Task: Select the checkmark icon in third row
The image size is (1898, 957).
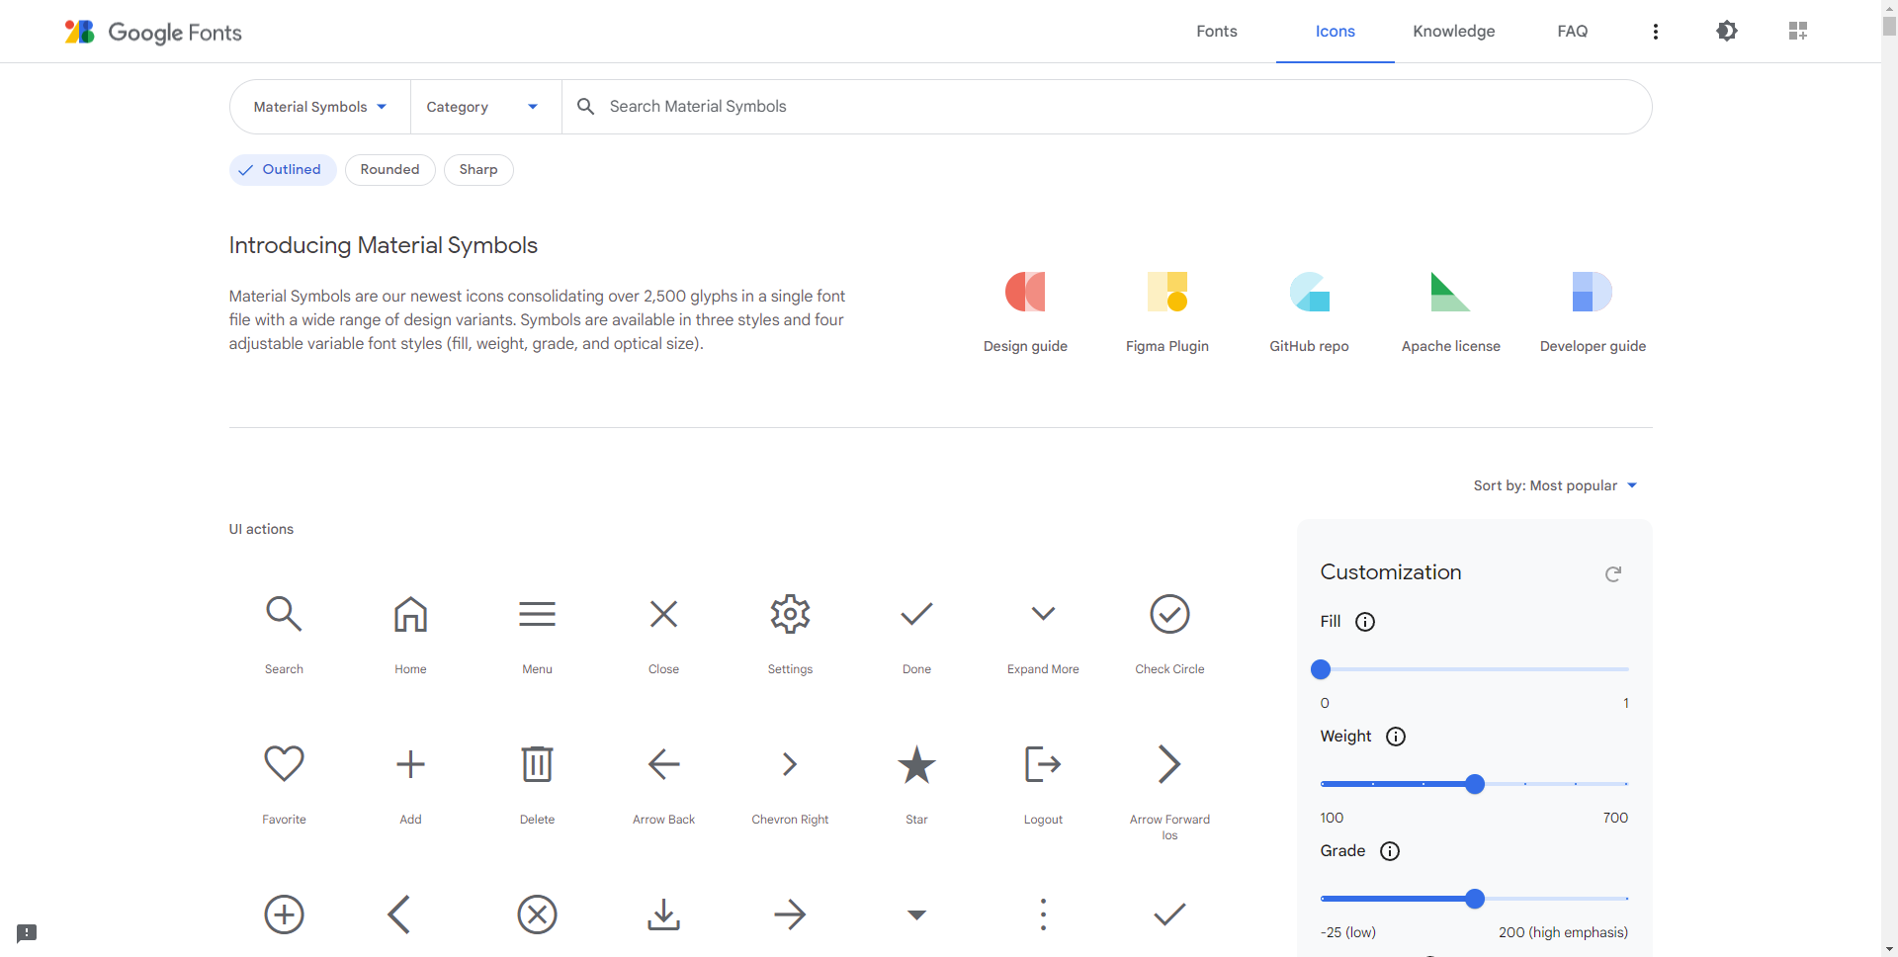Action: point(1169,914)
